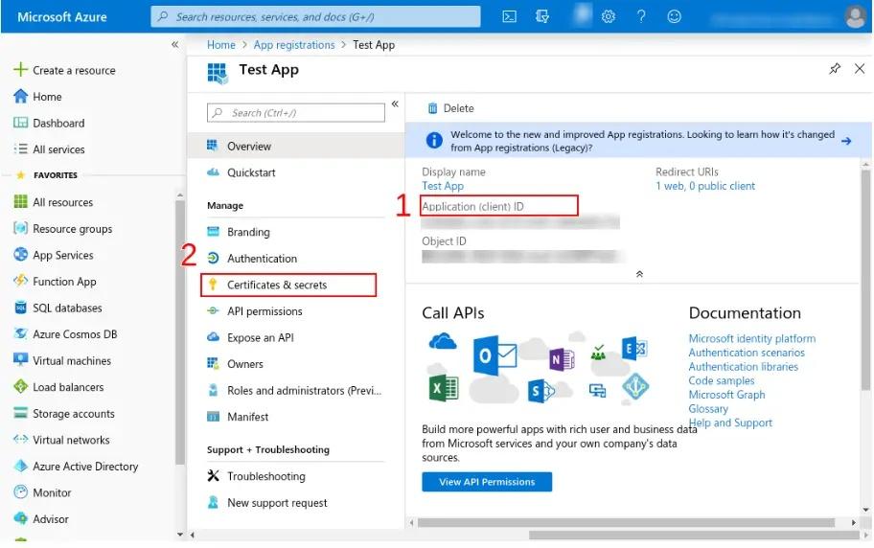This screenshot has width=874, height=548.
Task: Click the content pane vertical scrollbar
Action: (865, 281)
